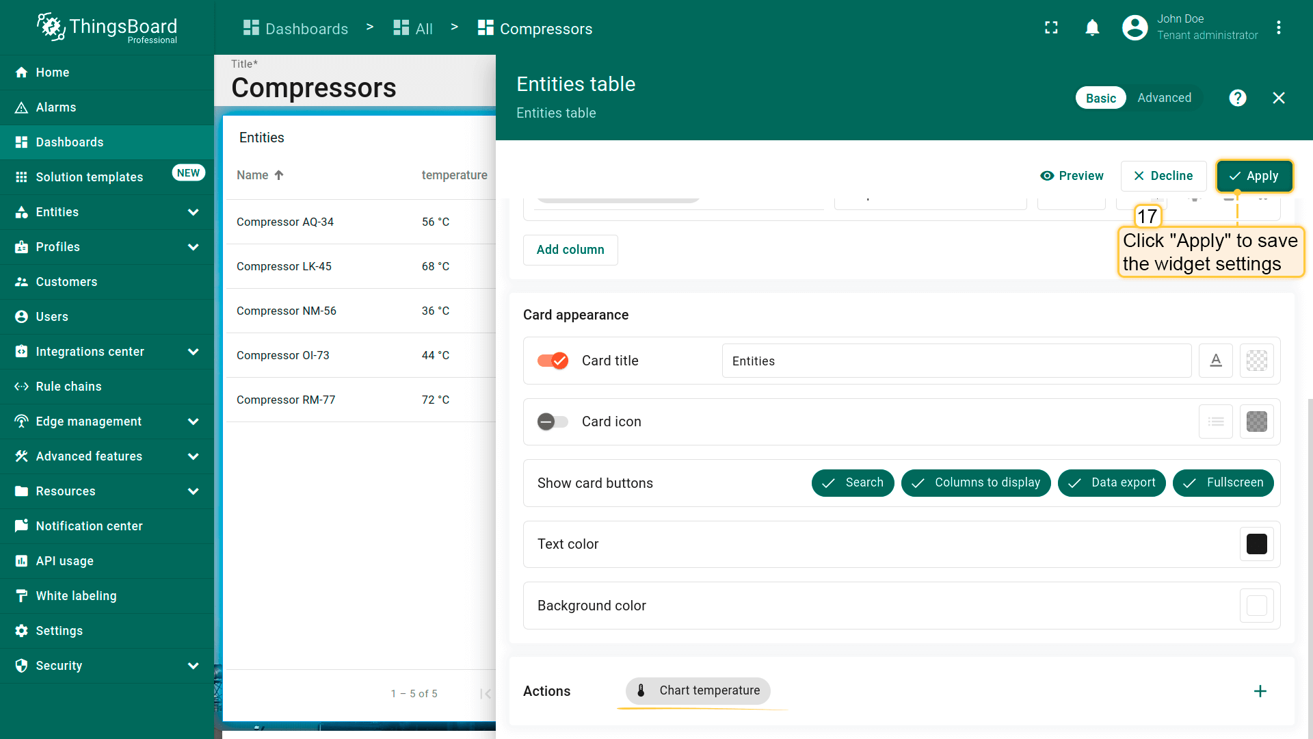Viewport: 1313px width, 739px height.
Task: Click the Card title text field
Action: click(956, 361)
